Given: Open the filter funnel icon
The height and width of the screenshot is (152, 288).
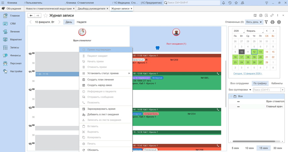Looking at the screenshot, I should [266, 22].
